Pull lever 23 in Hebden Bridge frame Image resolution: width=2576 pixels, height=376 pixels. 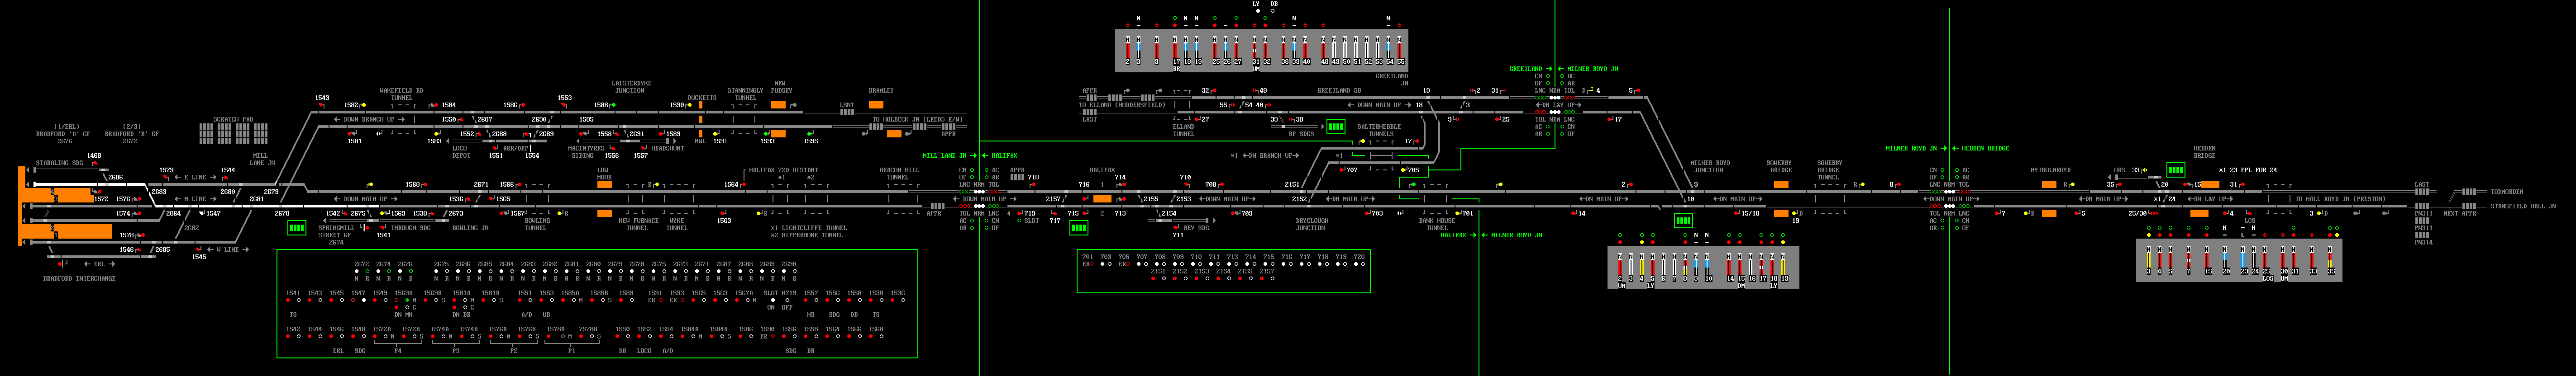coord(2244,260)
